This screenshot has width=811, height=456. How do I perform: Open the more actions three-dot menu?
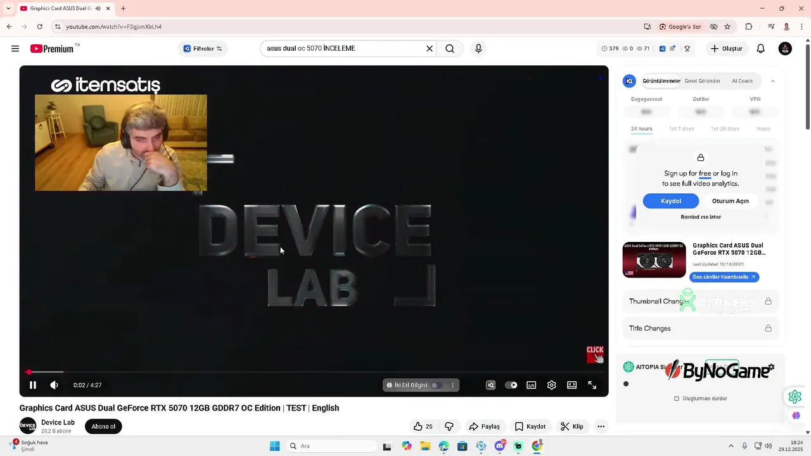tap(601, 426)
